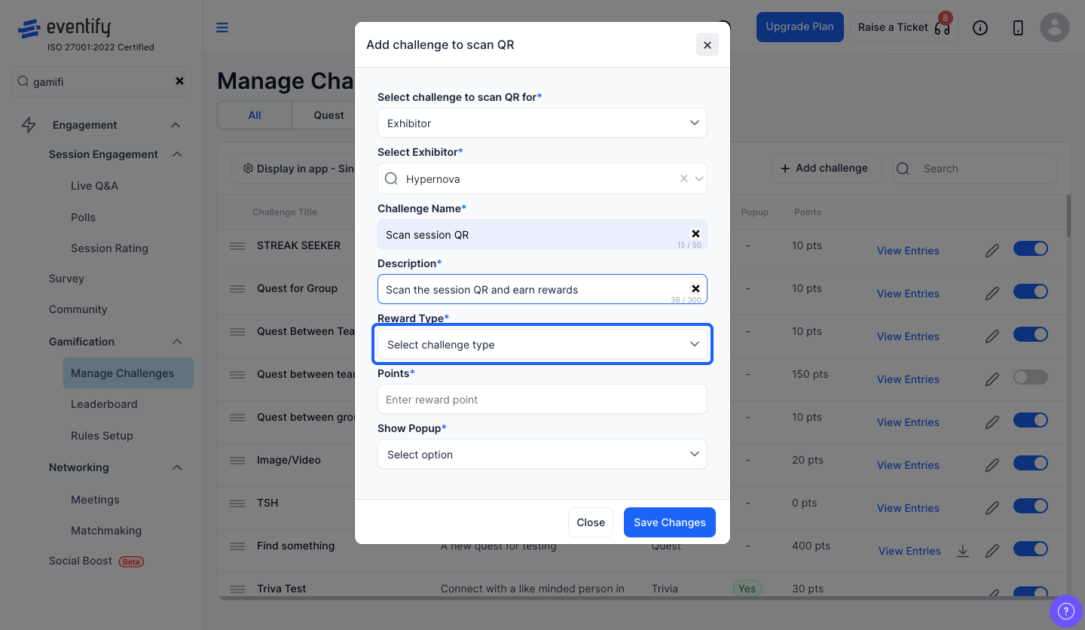Switch to the Quest tab
The width and height of the screenshot is (1085, 630).
(x=329, y=115)
